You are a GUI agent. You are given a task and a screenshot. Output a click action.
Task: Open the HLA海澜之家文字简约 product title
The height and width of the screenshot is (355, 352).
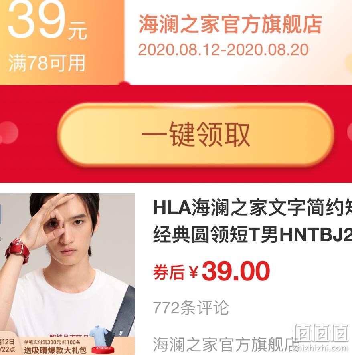[x=252, y=208]
